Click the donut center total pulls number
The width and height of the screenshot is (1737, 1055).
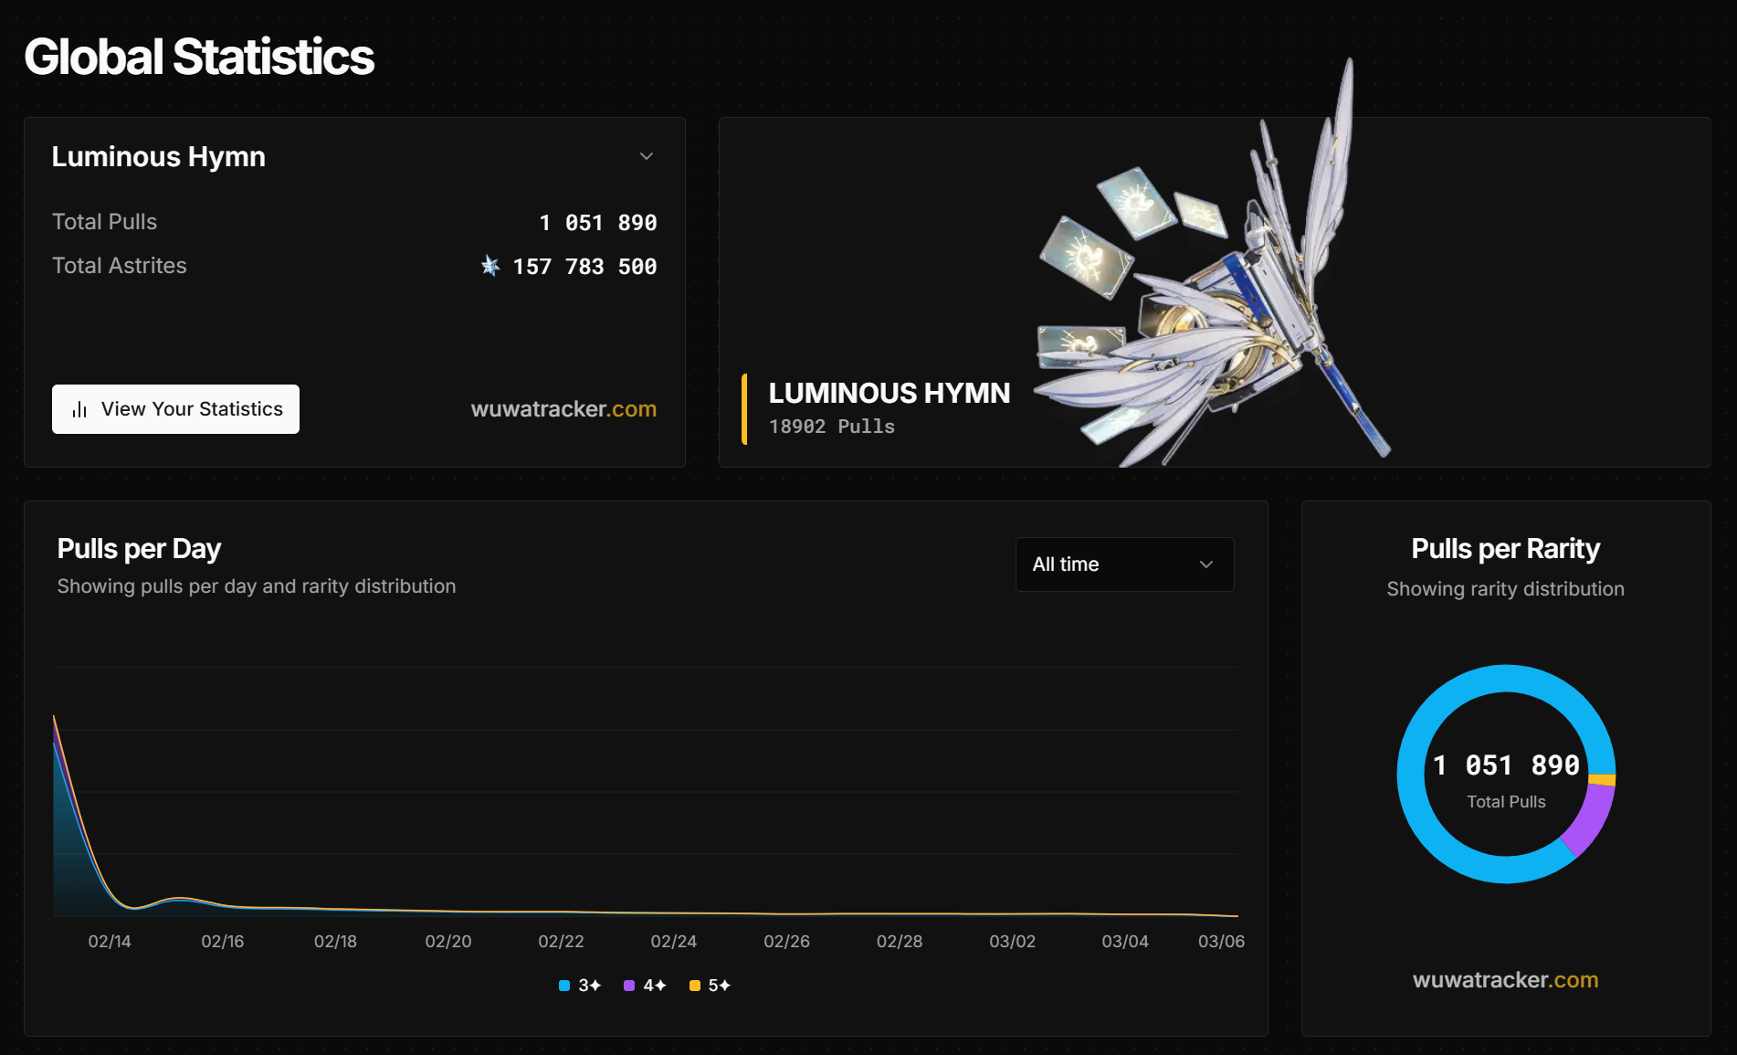1505,765
